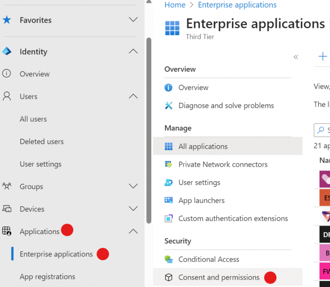Click the Groups people icon

7,186
